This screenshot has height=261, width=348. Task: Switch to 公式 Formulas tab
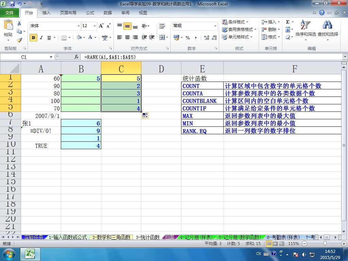click(x=90, y=13)
